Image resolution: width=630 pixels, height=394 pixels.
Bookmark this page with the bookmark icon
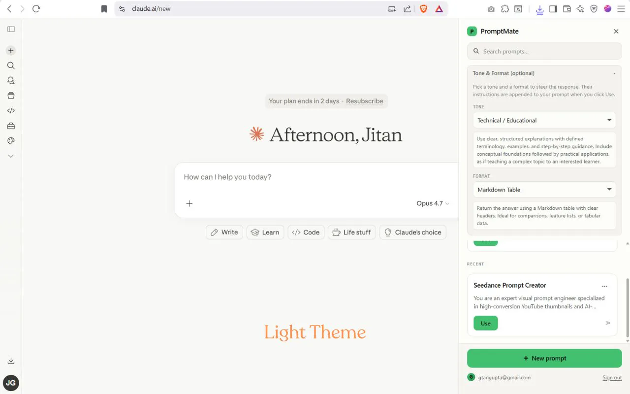click(104, 9)
